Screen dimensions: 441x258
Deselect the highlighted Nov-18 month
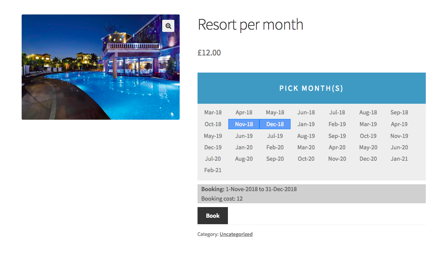coord(243,124)
